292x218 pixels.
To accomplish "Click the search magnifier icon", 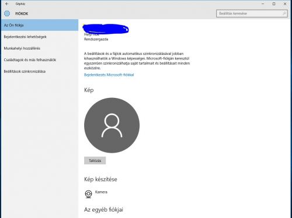I will coord(284,13).
